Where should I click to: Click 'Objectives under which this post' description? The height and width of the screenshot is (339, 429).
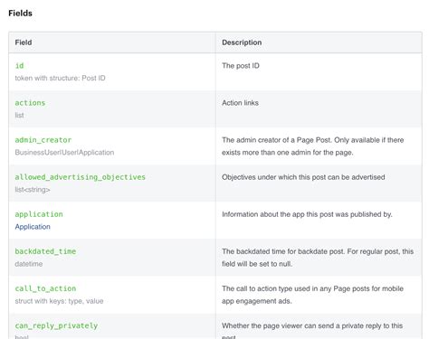[x=303, y=177]
